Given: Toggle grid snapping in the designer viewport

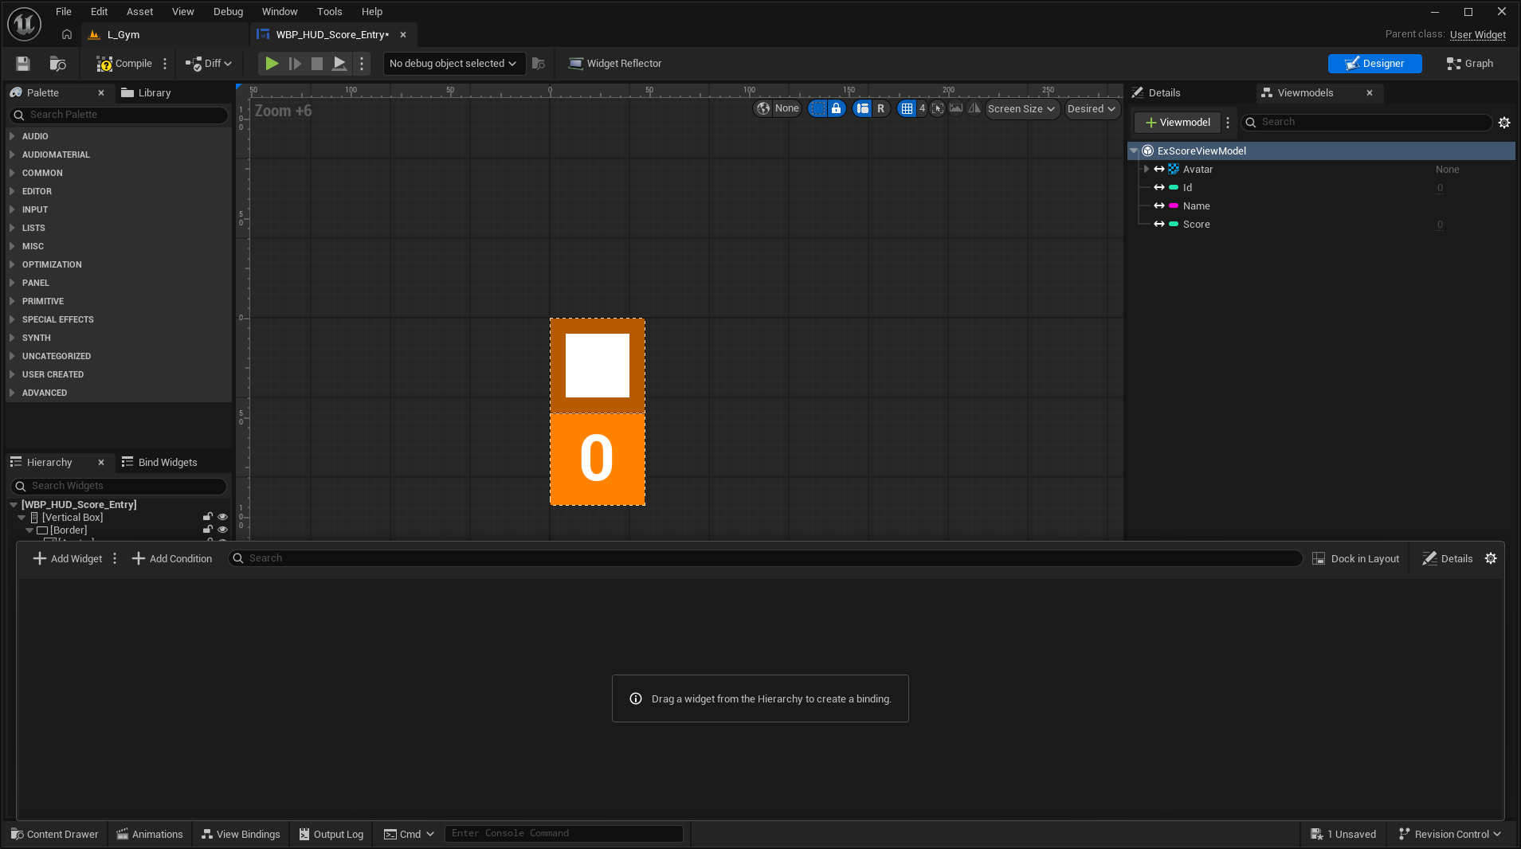Looking at the screenshot, I should [907, 109].
